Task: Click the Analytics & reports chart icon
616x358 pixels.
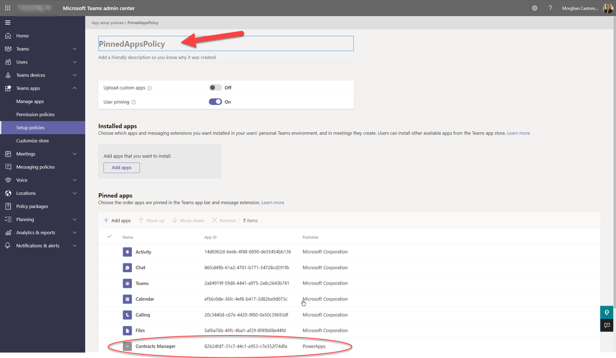Action: click(x=8, y=233)
